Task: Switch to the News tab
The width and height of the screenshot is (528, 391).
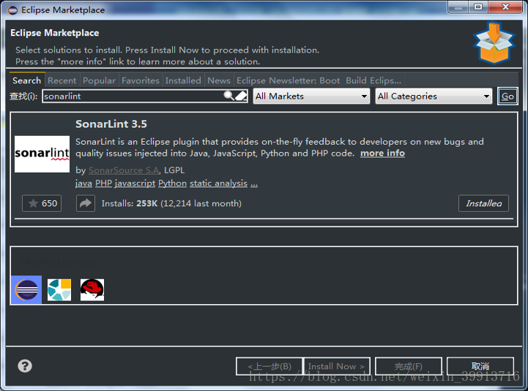Action: pos(219,80)
